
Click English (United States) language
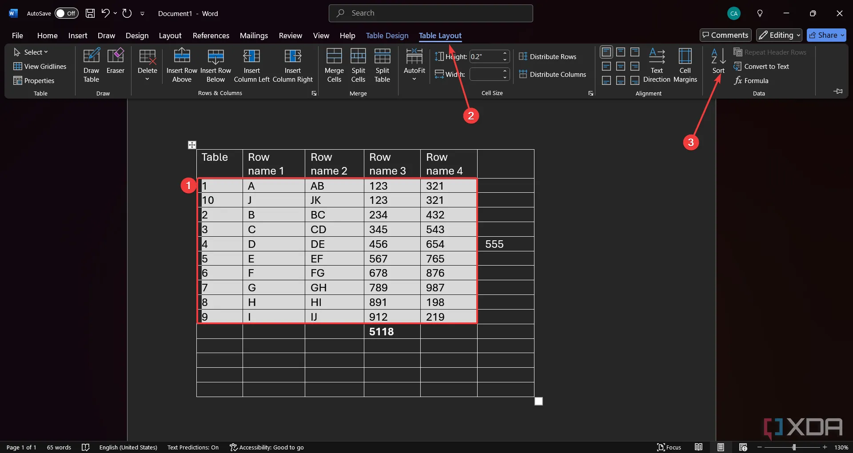click(x=128, y=447)
